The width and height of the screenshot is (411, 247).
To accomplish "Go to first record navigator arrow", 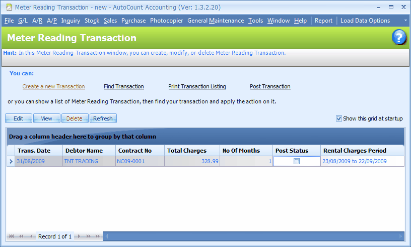I will point(11,236).
